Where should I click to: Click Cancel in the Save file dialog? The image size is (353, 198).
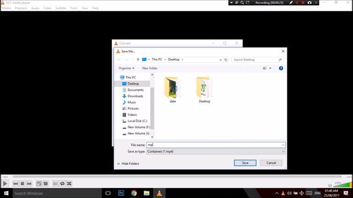pyautogui.click(x=271, y=163)
